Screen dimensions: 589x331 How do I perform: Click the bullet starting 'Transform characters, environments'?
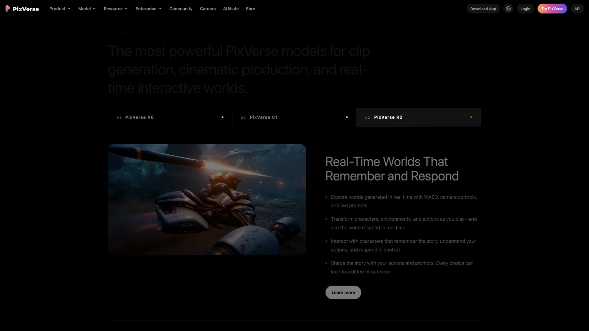404,223
